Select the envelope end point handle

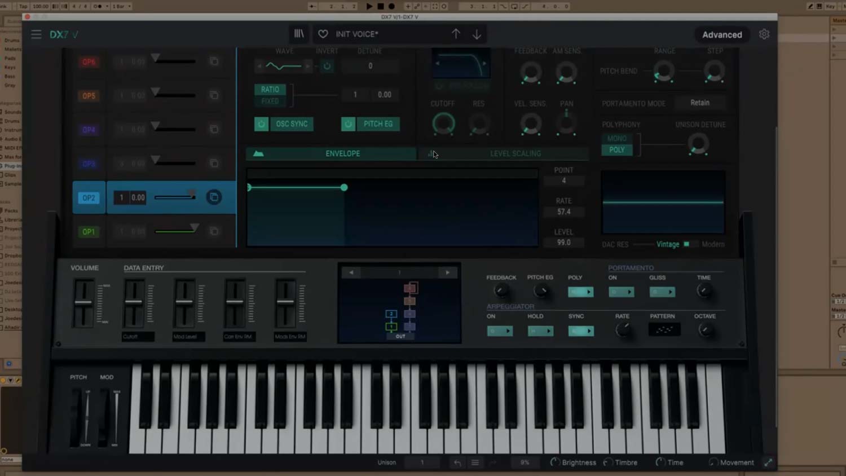[x=344, y=187]
